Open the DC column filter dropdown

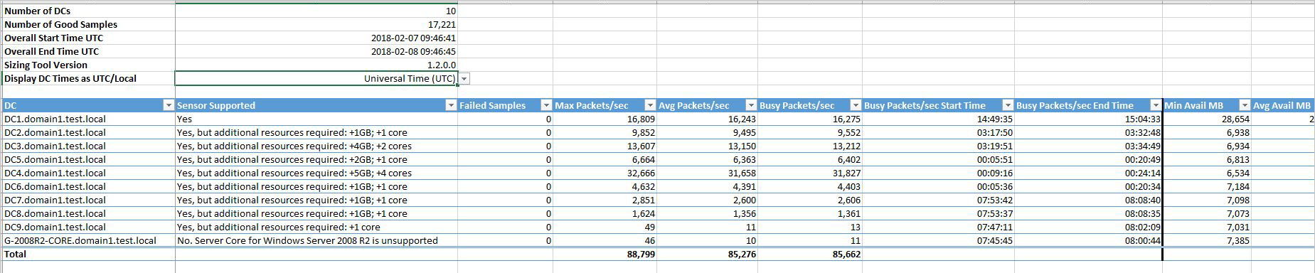pyautogui.click(x=169, y=105)
